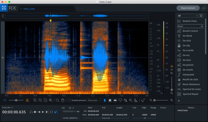
Task: Rewind to the start
Action: 39,112
